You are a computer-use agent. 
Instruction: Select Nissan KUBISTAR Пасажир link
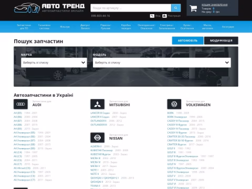point(101,150)
